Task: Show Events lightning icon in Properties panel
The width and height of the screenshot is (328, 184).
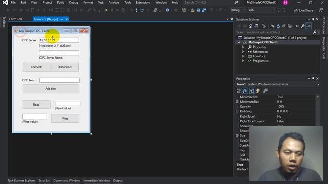Action: pos(258,91)
